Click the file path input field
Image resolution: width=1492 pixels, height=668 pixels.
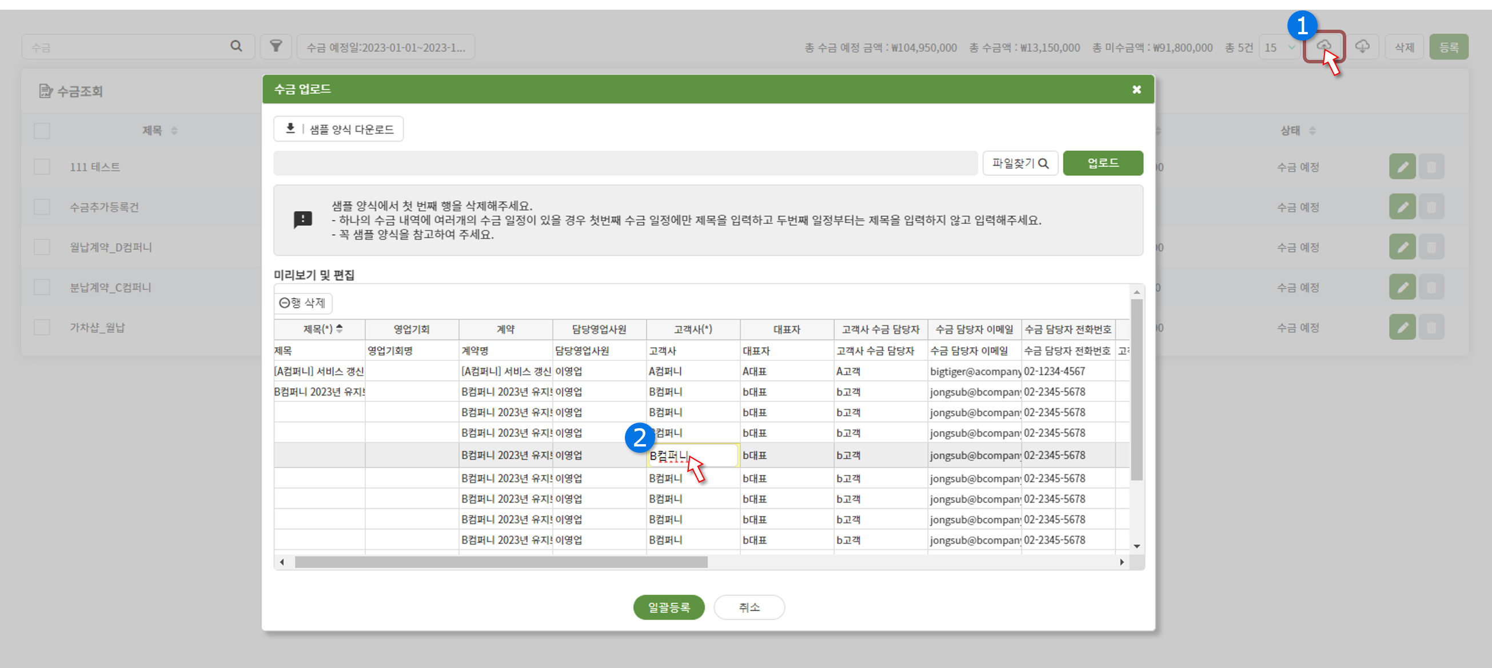tap(625, 163)
